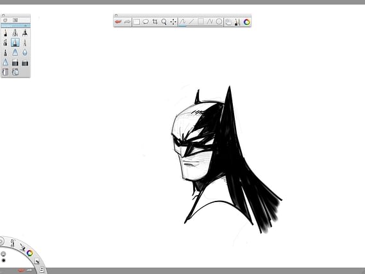Close the top toolbar via its corner circle
Screen dimensions: 365x274
(116, 15)
